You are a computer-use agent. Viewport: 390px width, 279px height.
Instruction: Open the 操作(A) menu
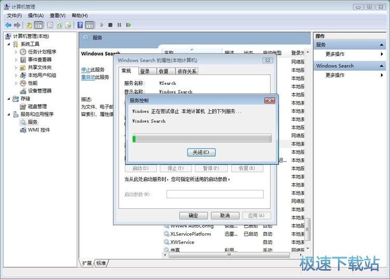tap(36, 16)
